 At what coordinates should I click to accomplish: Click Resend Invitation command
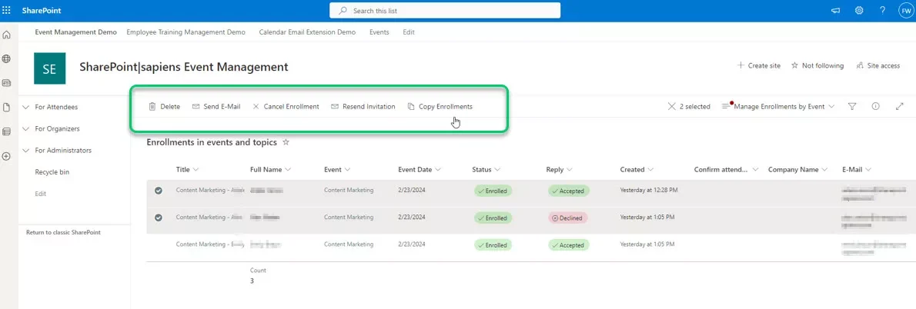pos(363,107)
